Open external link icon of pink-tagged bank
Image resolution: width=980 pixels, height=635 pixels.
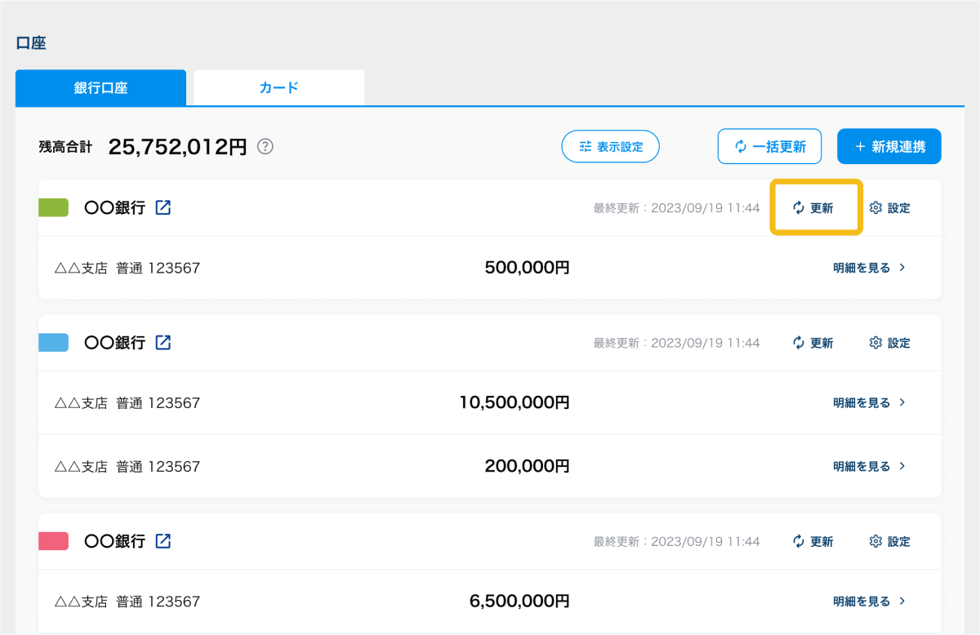click(x=163, y=540)
